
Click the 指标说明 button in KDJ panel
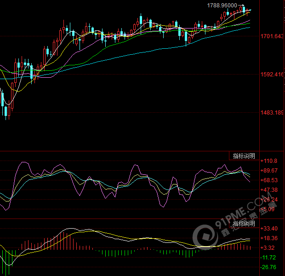tap(244, 156)
